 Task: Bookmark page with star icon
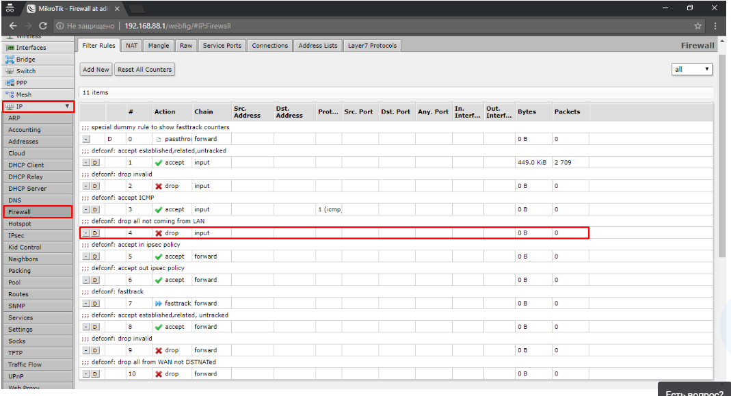coord(697,26)
